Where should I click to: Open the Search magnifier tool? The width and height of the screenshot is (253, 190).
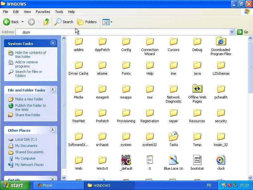pyautogui.click(x=64, y=22)
